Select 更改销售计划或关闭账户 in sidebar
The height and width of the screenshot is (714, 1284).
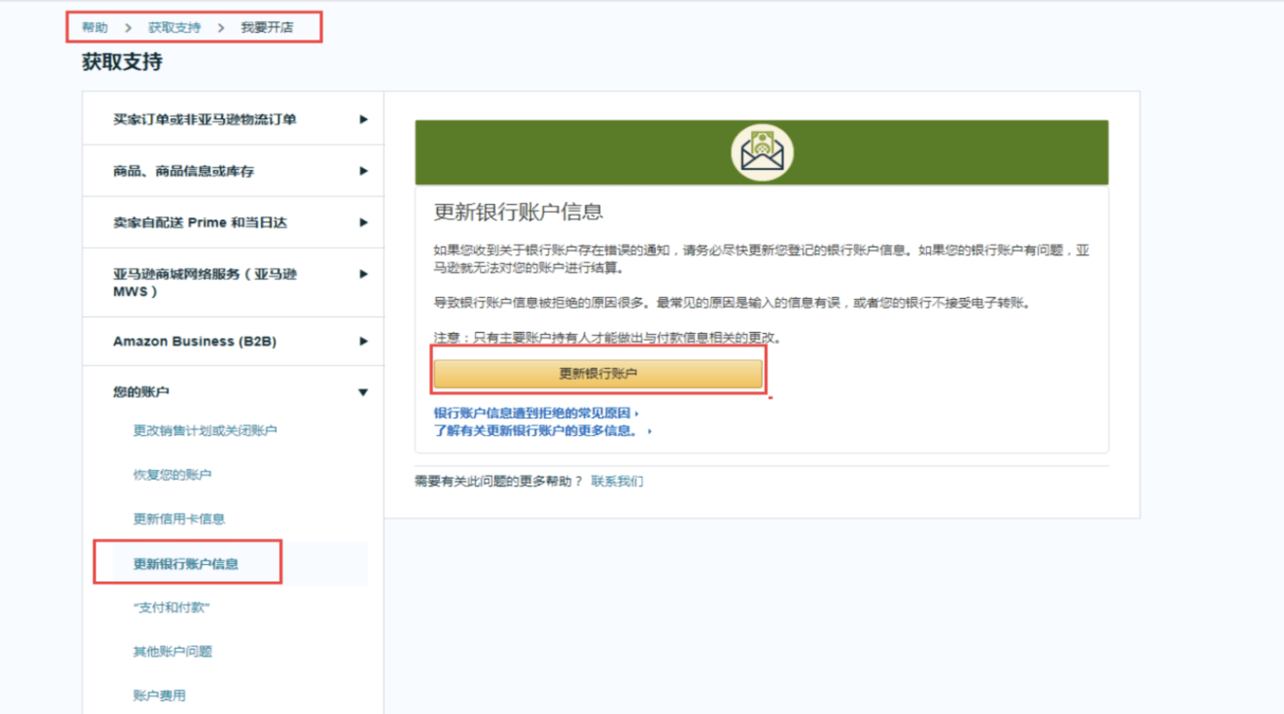(x=207, y=430)
